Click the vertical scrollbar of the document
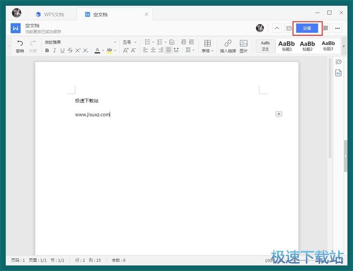 330,108
